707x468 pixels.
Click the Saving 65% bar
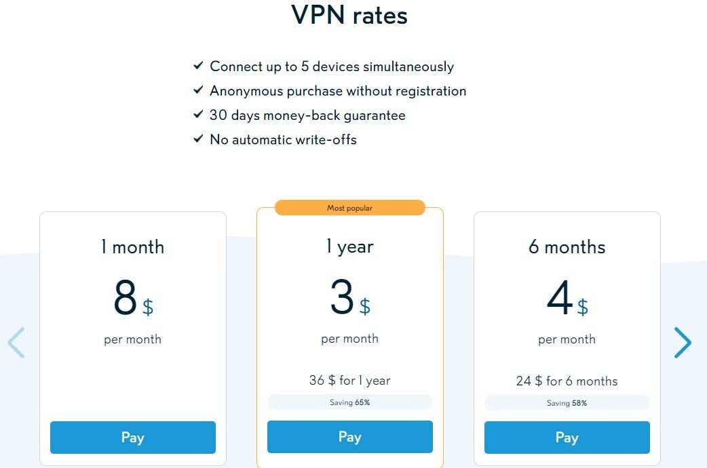[349, 402]
